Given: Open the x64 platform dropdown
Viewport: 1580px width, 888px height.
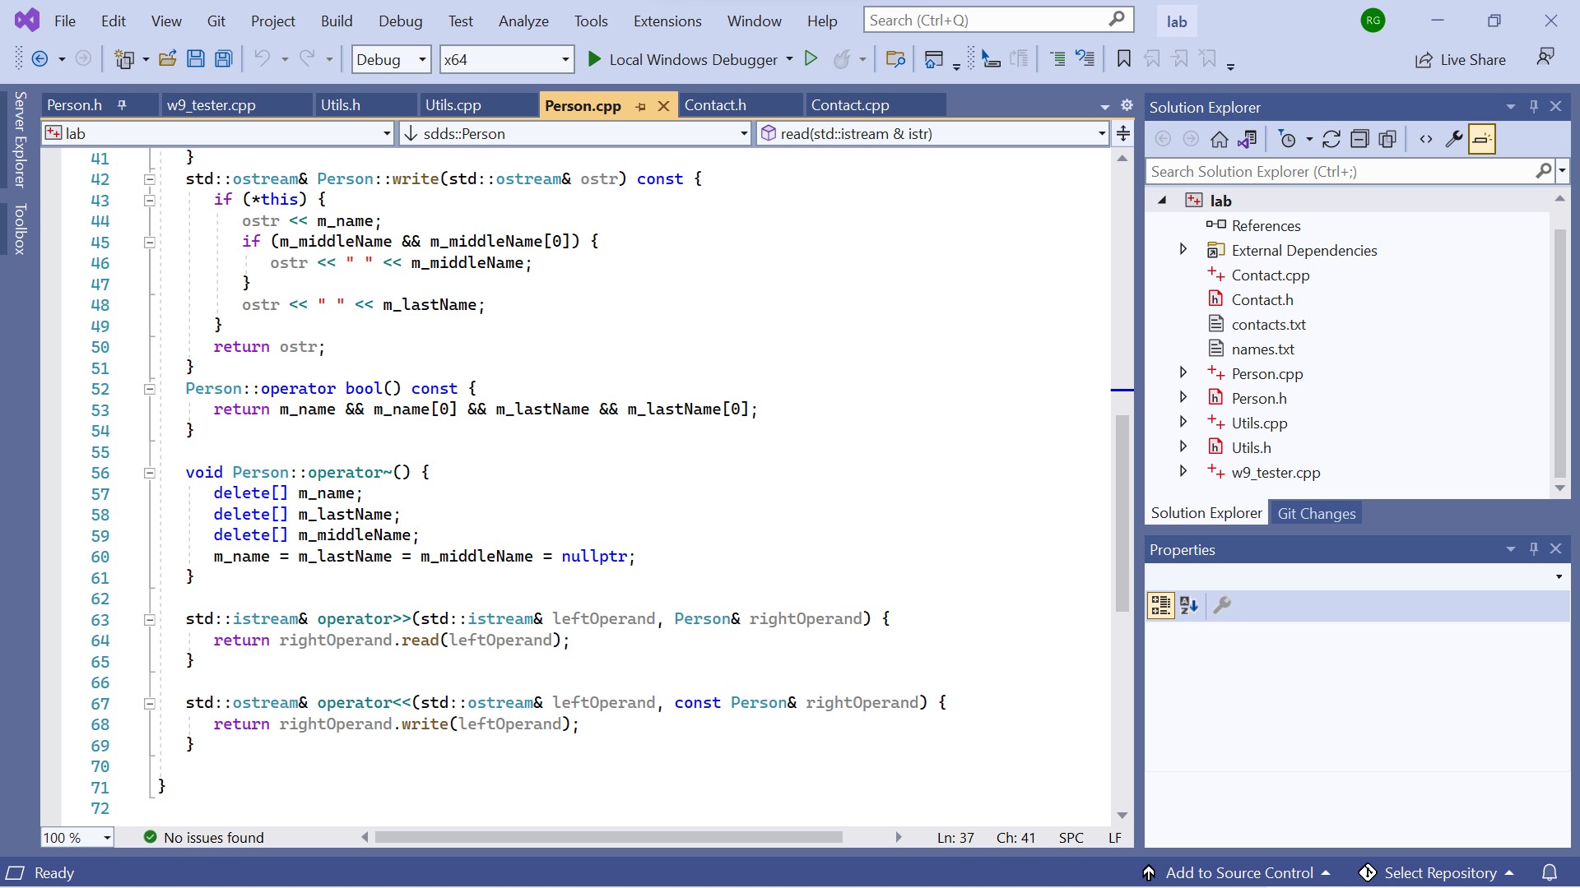Looking at the screenshot, I should point(506,59).
